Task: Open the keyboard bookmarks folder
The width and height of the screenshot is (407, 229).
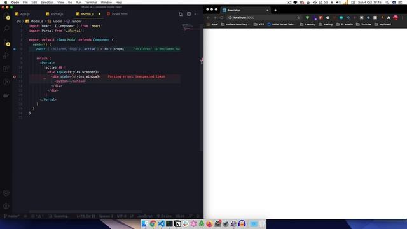Action: pyautogui.click(x=383, y=24)
